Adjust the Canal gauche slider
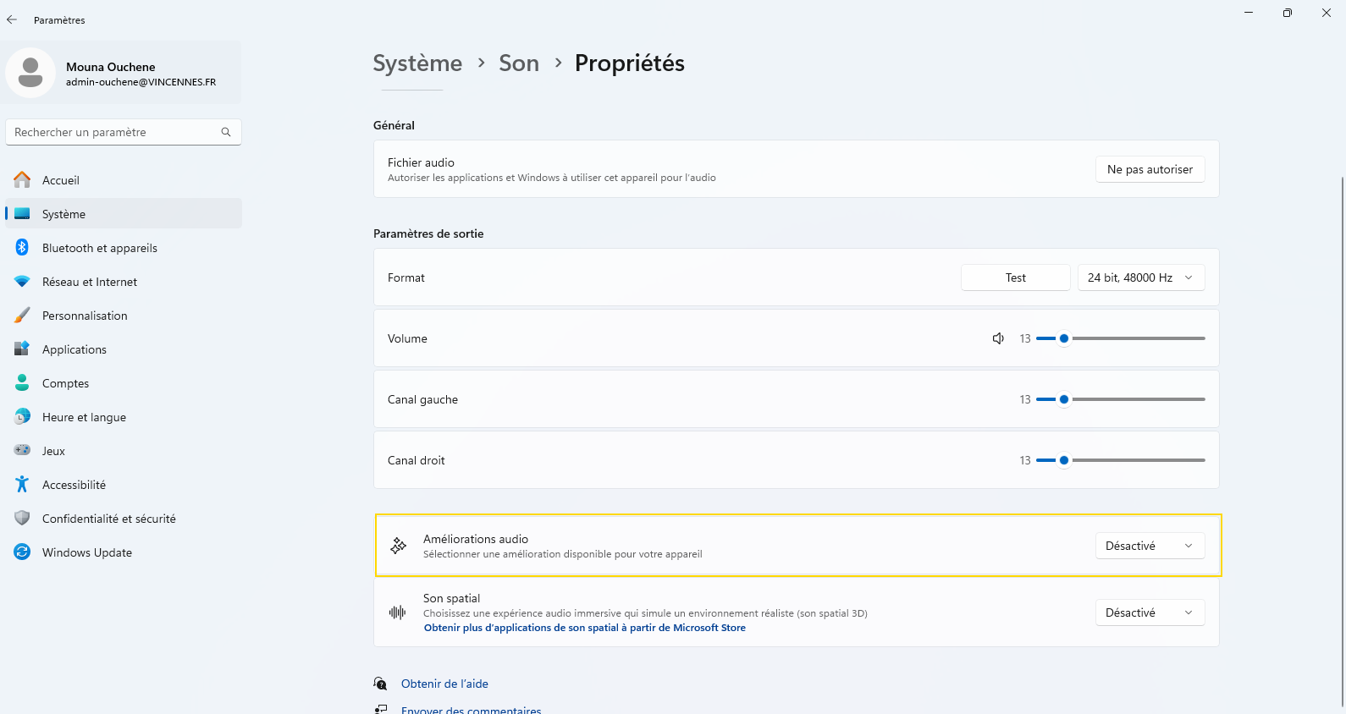The width and height of the screenshot is (1346, 714). pyautogui.click(x=1120, y=399)
